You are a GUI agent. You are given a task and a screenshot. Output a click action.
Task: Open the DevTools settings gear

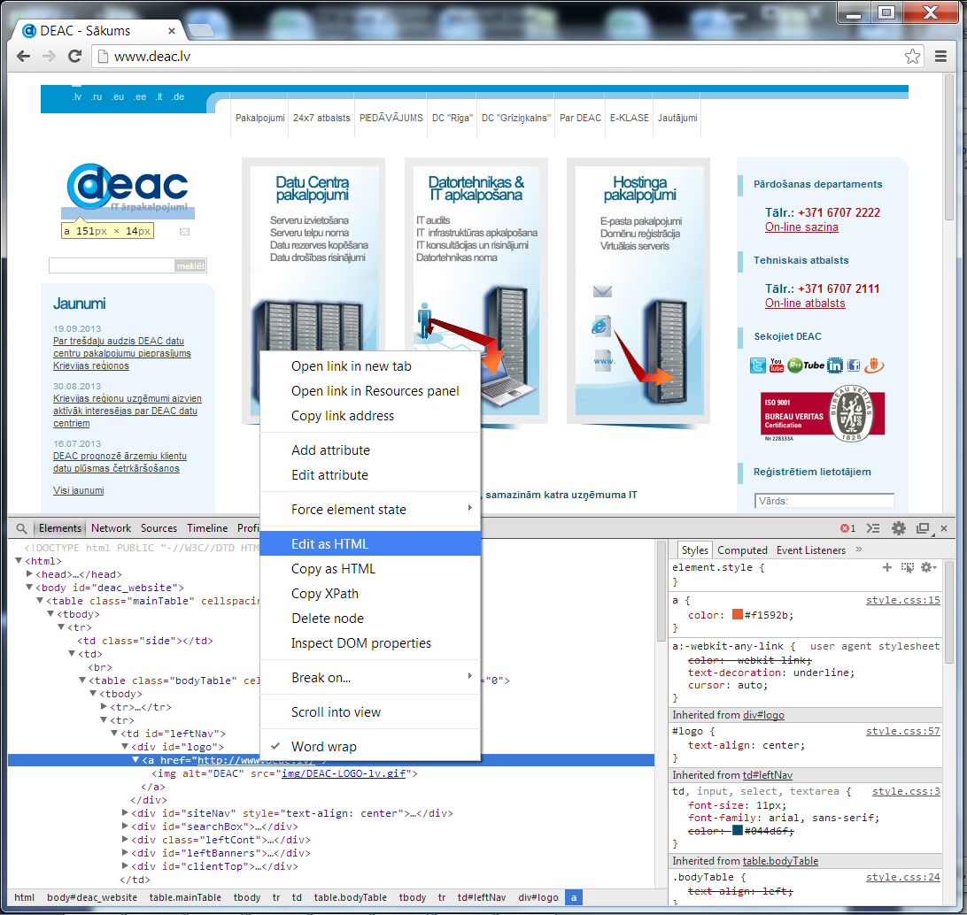pos(898,528)
